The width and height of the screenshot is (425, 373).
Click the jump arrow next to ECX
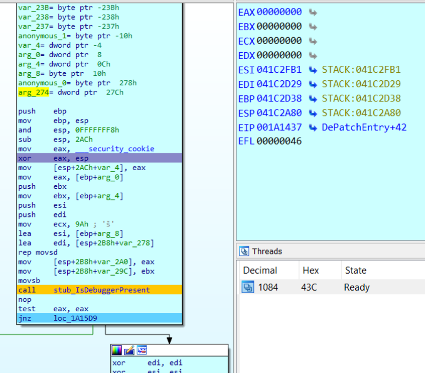(313, 41)
